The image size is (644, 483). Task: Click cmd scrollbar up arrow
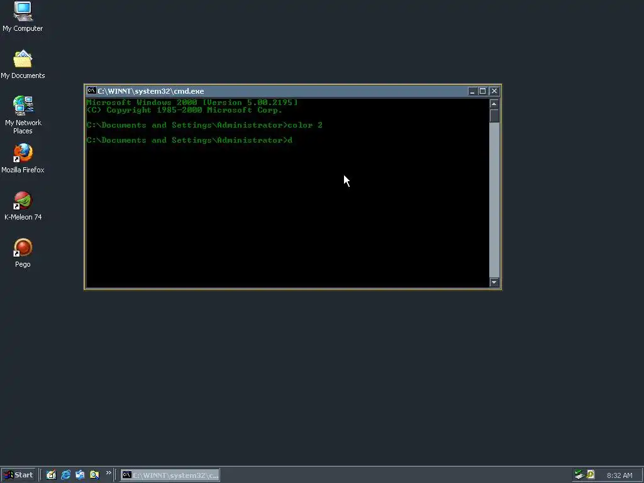[494, 104]
